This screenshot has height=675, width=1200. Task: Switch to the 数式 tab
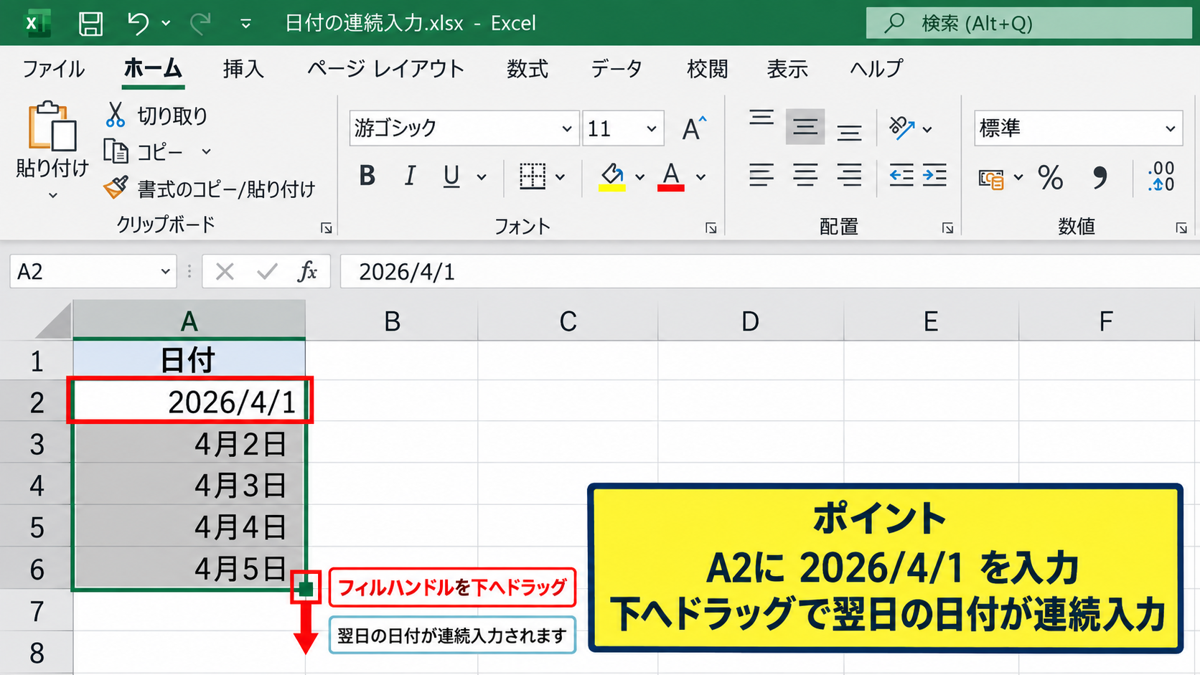(528, 69)
